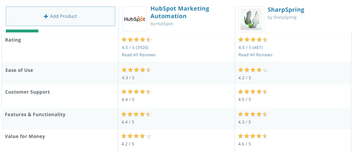Click SharpSpring Value for Money stars
This screenshot has width=353, height=153.
[253, 136]
